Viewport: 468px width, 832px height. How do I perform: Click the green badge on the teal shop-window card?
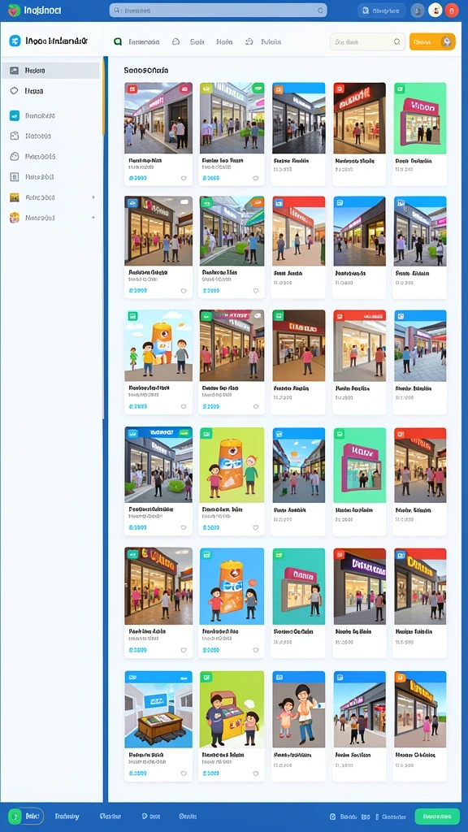tap(279, 555)
